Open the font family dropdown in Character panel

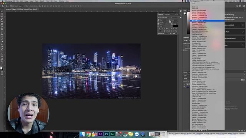(163, 18)
